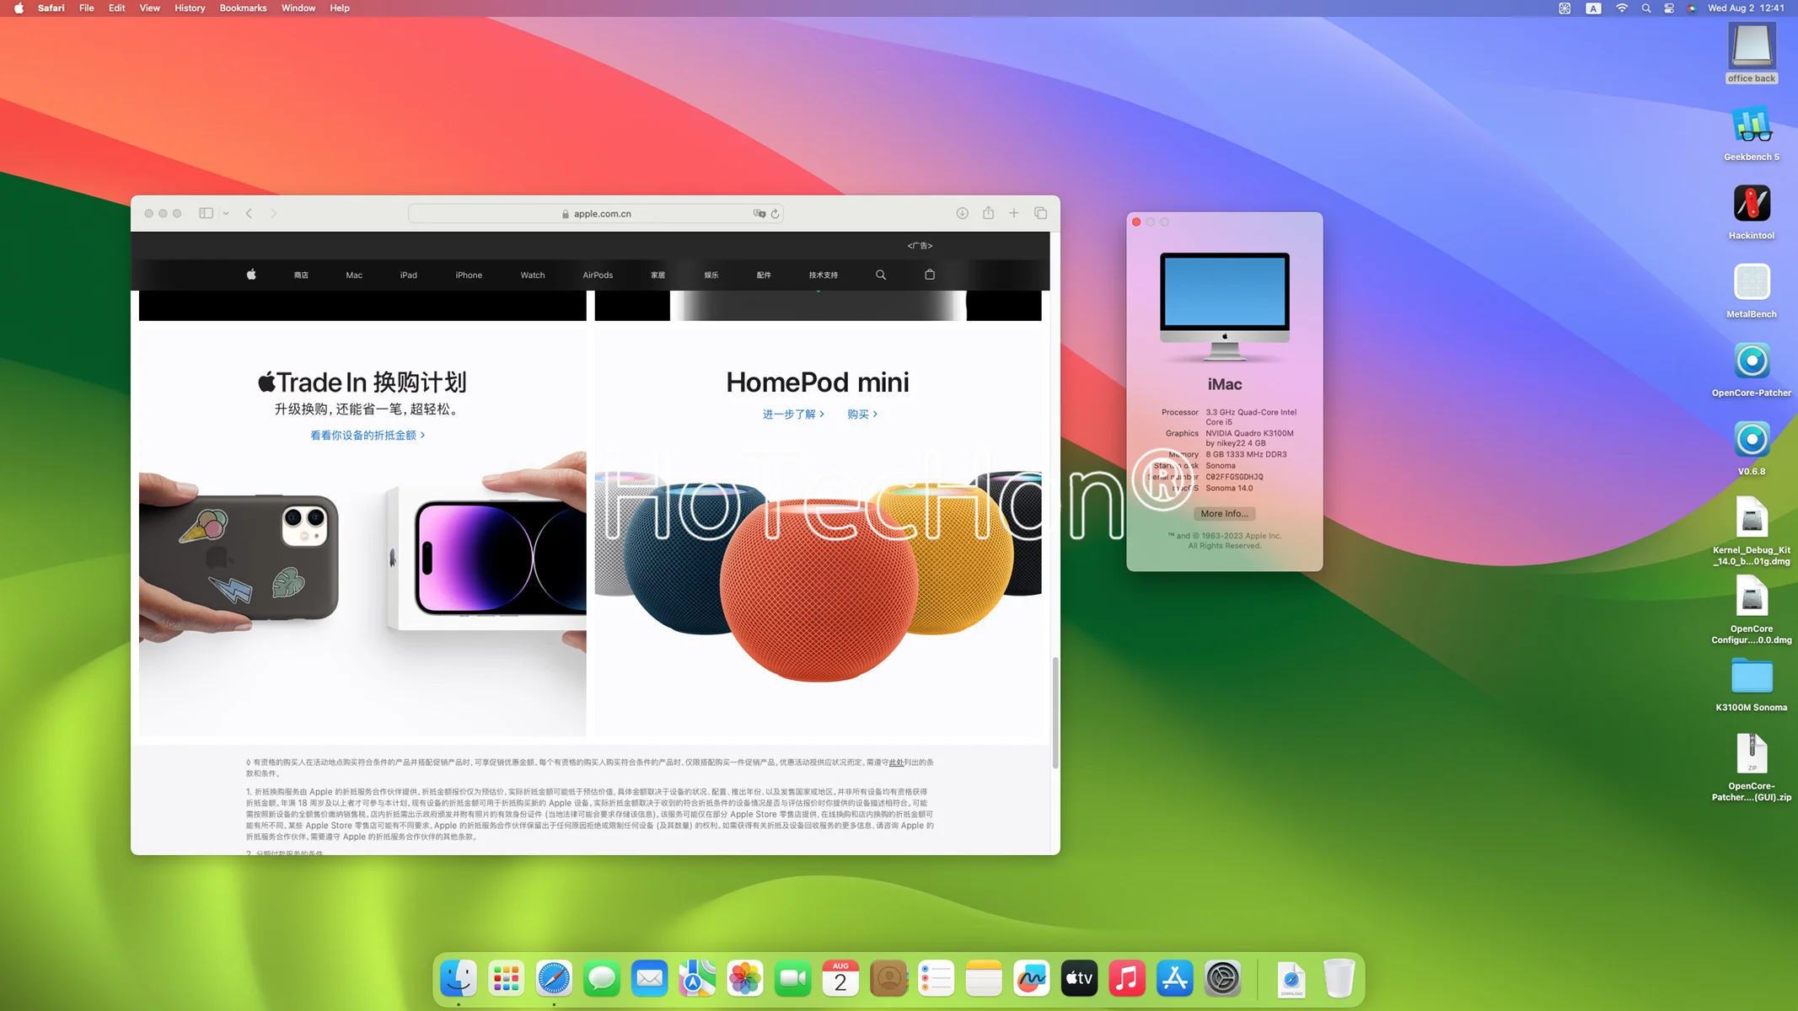Select Watch in the Apple site navigation
Screen dimensions: 1798x1011
point(533,275)
